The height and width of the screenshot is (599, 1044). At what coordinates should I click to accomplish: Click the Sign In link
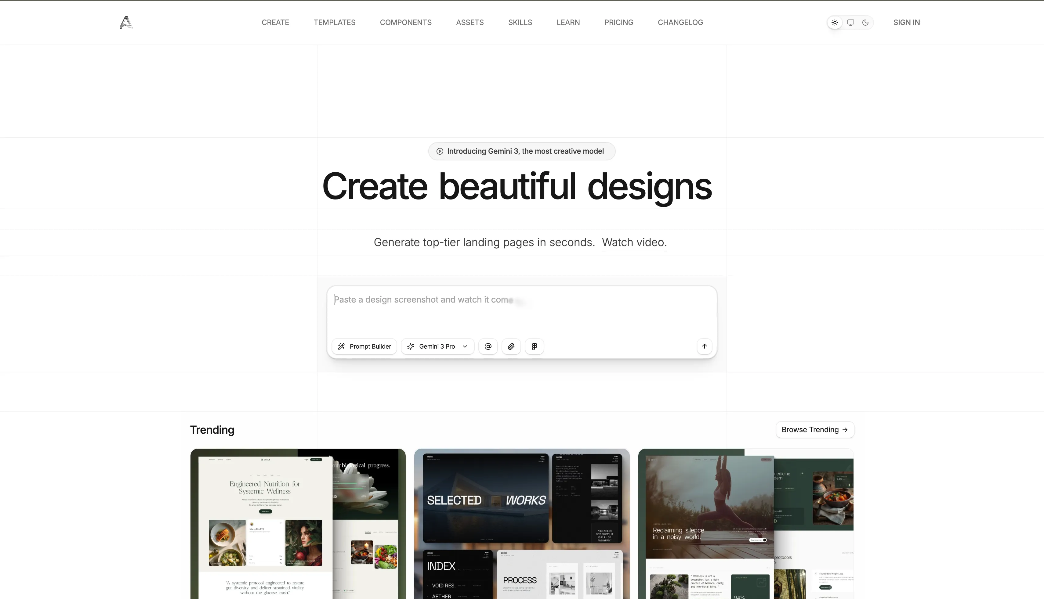[906, 23]
